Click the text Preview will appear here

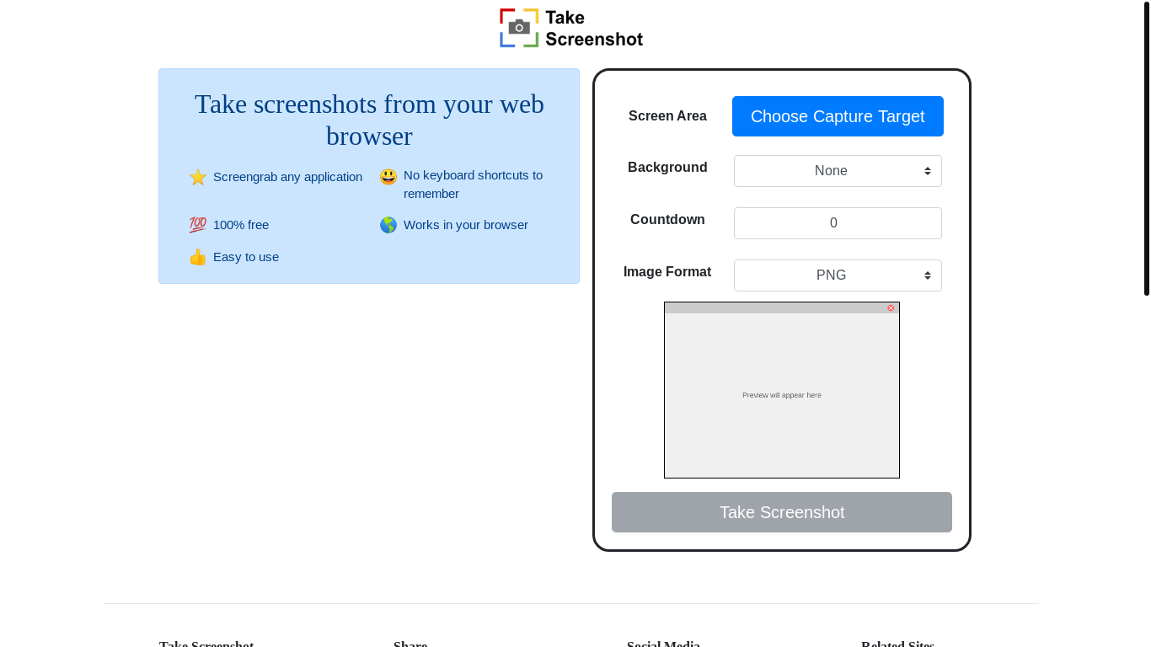tap(782, 395)
